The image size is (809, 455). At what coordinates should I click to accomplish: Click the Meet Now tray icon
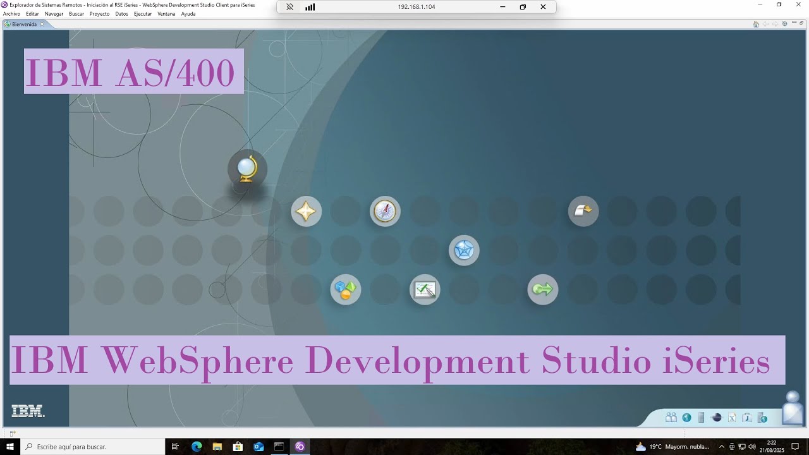tap(732, 447)
